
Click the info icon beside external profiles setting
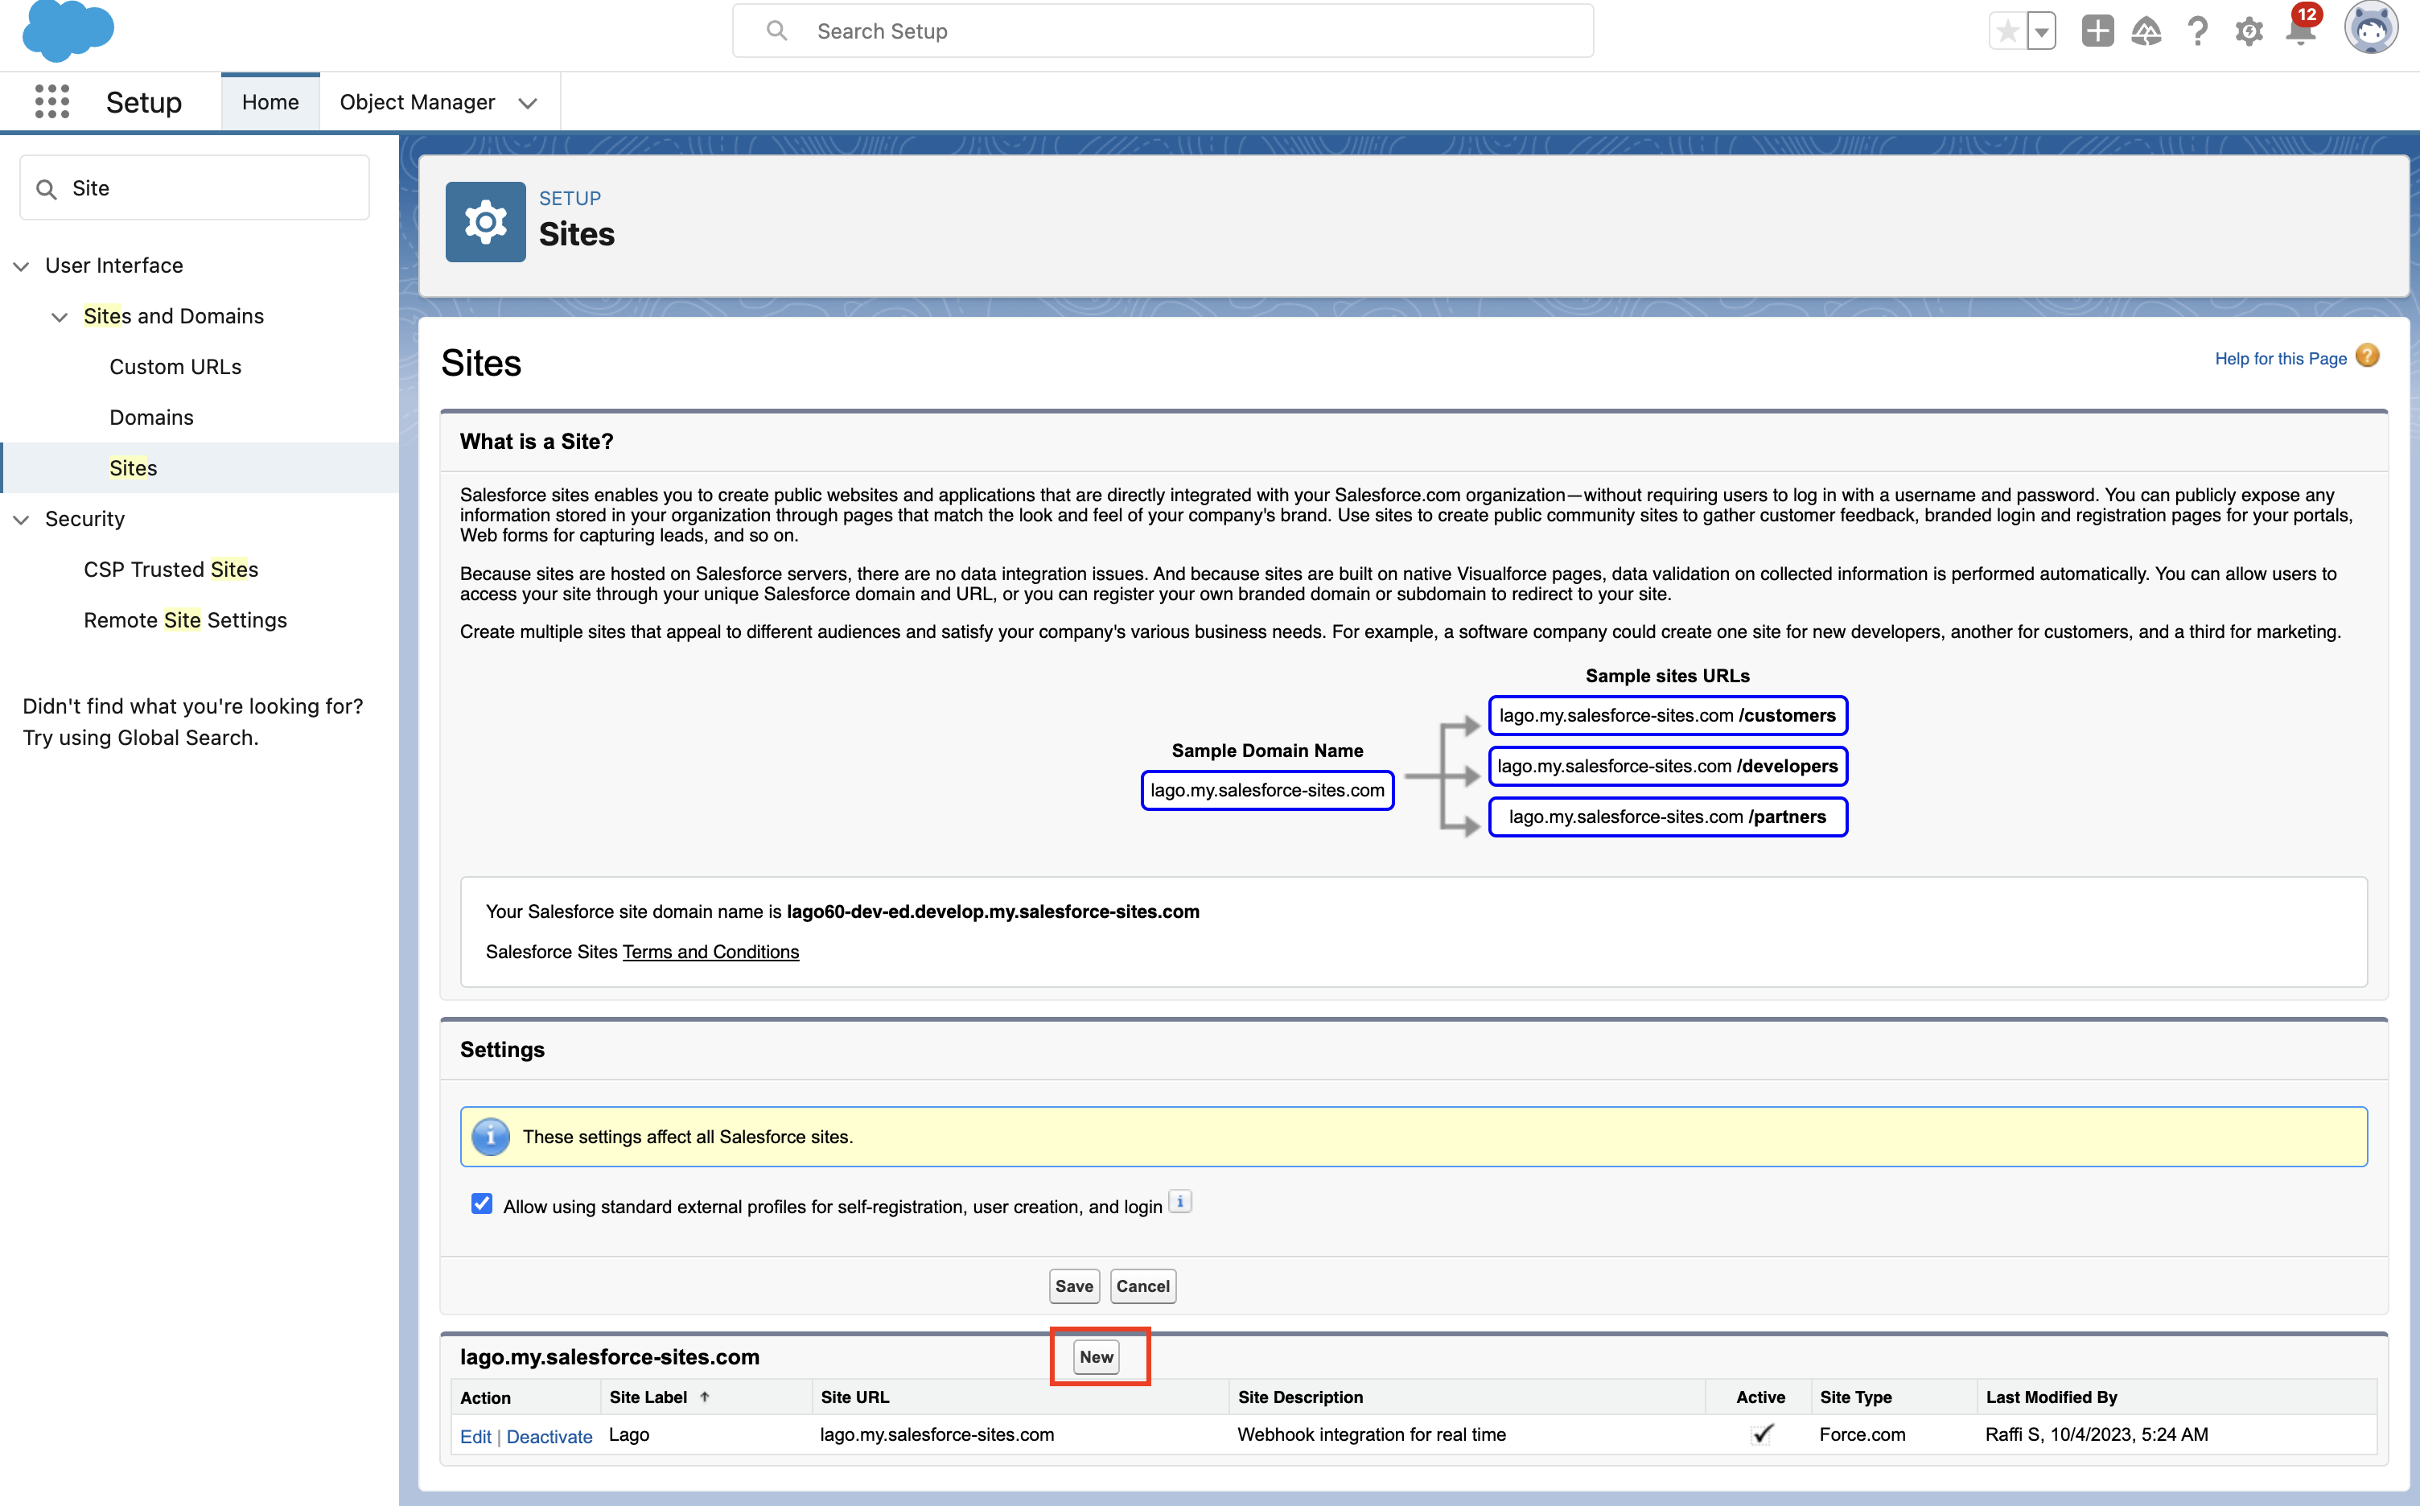click(x=1179, y=1201)
